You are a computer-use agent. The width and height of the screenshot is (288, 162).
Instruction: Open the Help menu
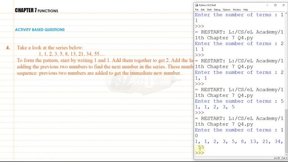tap(246, 10)
